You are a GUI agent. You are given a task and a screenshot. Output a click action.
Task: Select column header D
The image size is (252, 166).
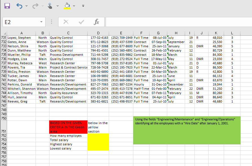(98, 33)
